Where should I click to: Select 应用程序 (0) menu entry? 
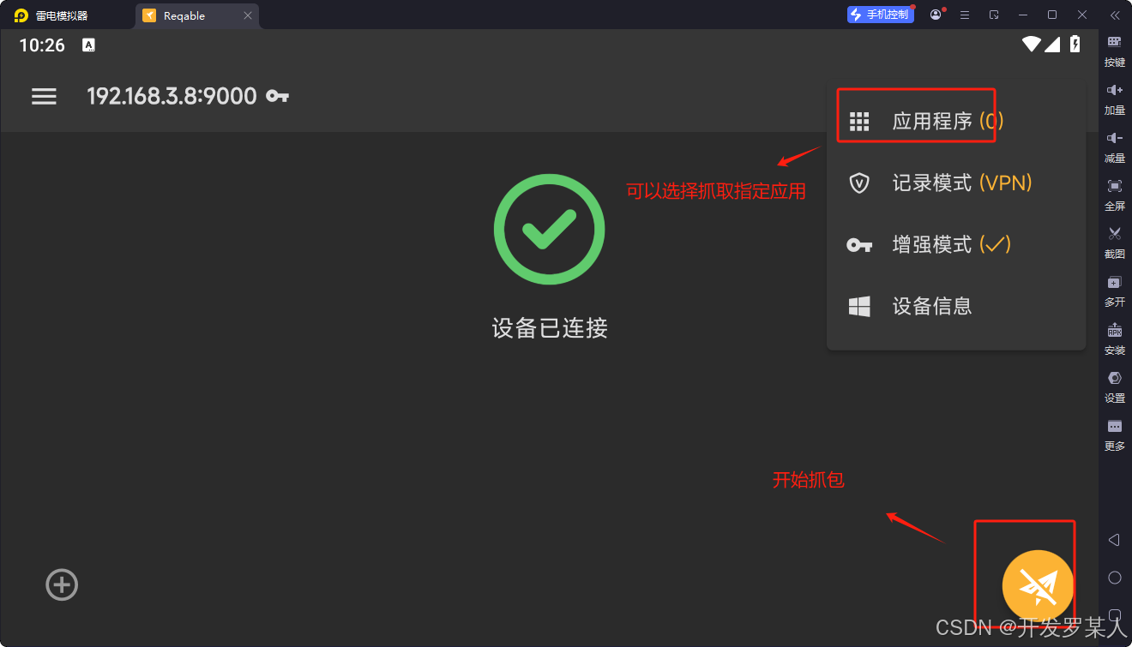tap(956, 121)
